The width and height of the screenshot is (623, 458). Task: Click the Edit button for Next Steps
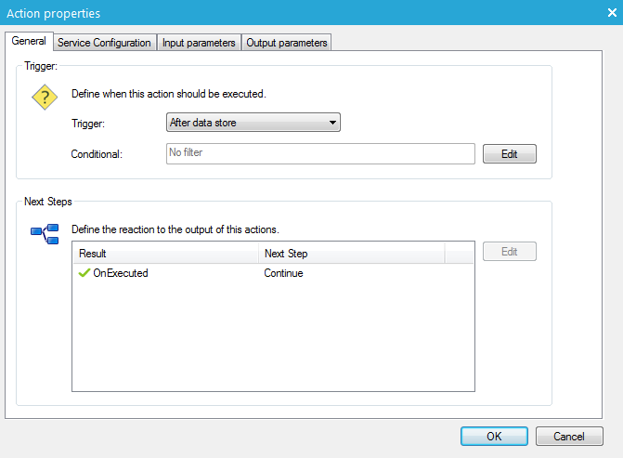pos(510,252)
